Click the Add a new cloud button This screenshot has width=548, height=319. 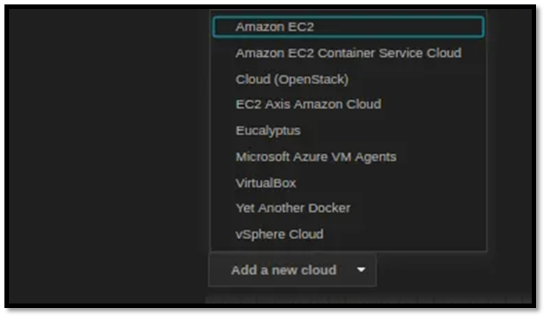tap(292, 270)
